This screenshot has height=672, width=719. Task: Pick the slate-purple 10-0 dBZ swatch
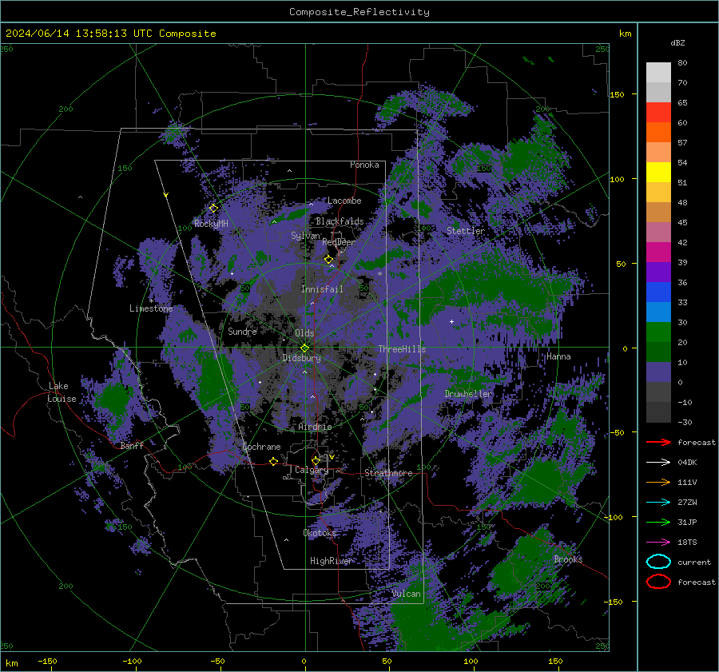coord(658,372)
